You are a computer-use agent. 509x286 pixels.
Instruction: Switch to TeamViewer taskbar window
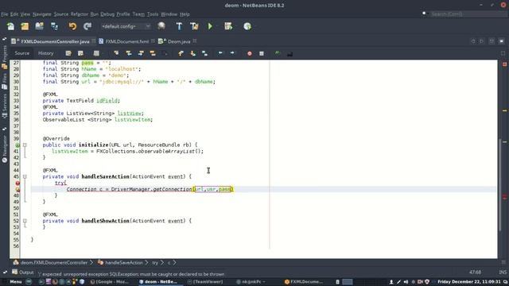point(205,282)
